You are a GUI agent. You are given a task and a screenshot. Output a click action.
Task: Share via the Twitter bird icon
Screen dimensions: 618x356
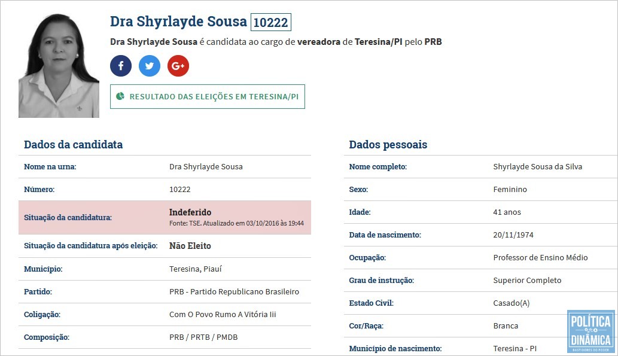coord(150,66)
